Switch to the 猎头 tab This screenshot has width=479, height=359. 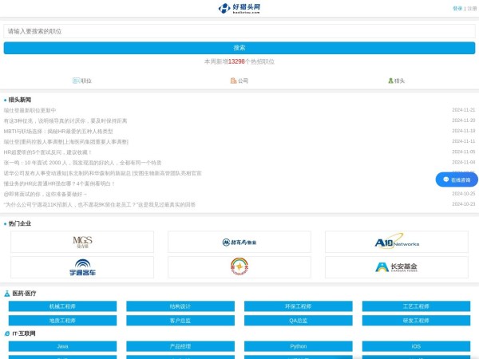pos(397,81)
